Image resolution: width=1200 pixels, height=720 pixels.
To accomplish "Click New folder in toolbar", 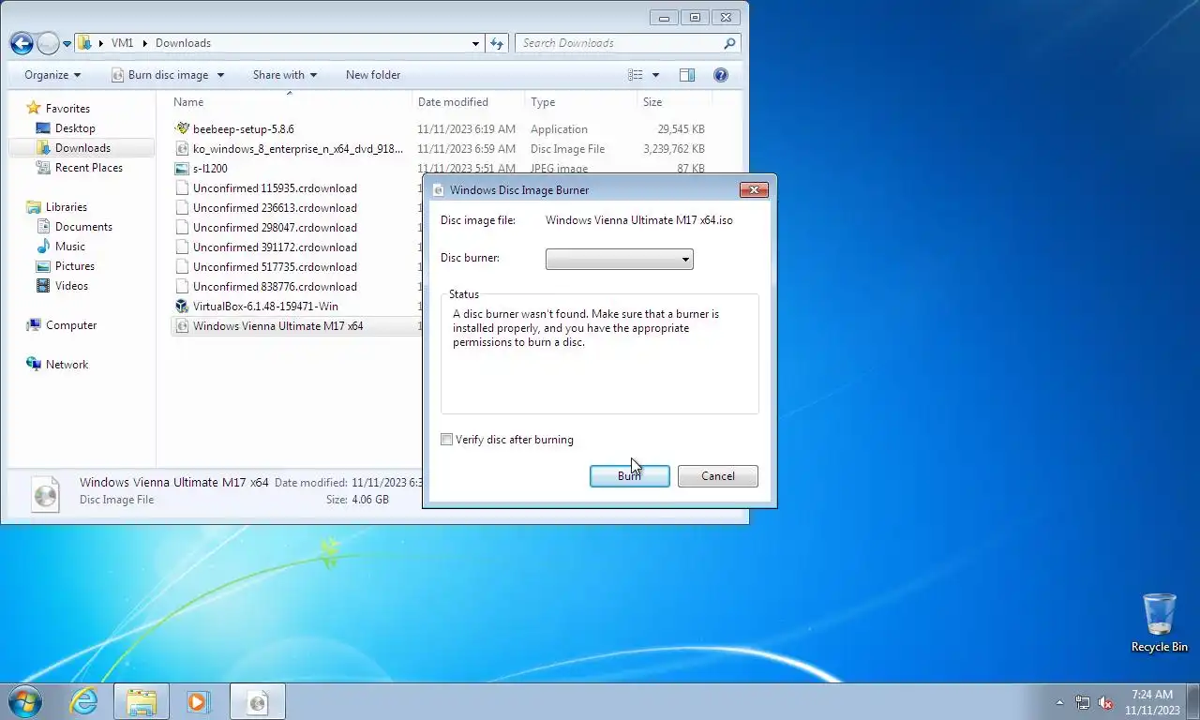I will [x=373, y=75].
